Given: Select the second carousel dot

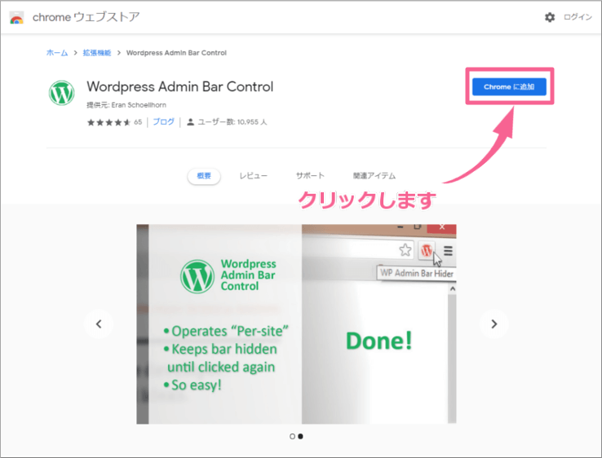Looking at the screenshot, I should [301, 437].
